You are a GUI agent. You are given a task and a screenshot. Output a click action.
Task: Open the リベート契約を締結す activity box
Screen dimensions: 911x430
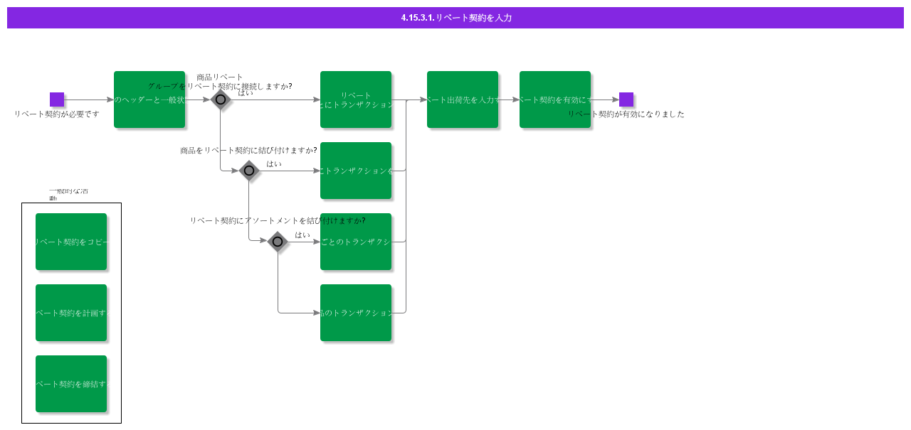click(71, 384)
